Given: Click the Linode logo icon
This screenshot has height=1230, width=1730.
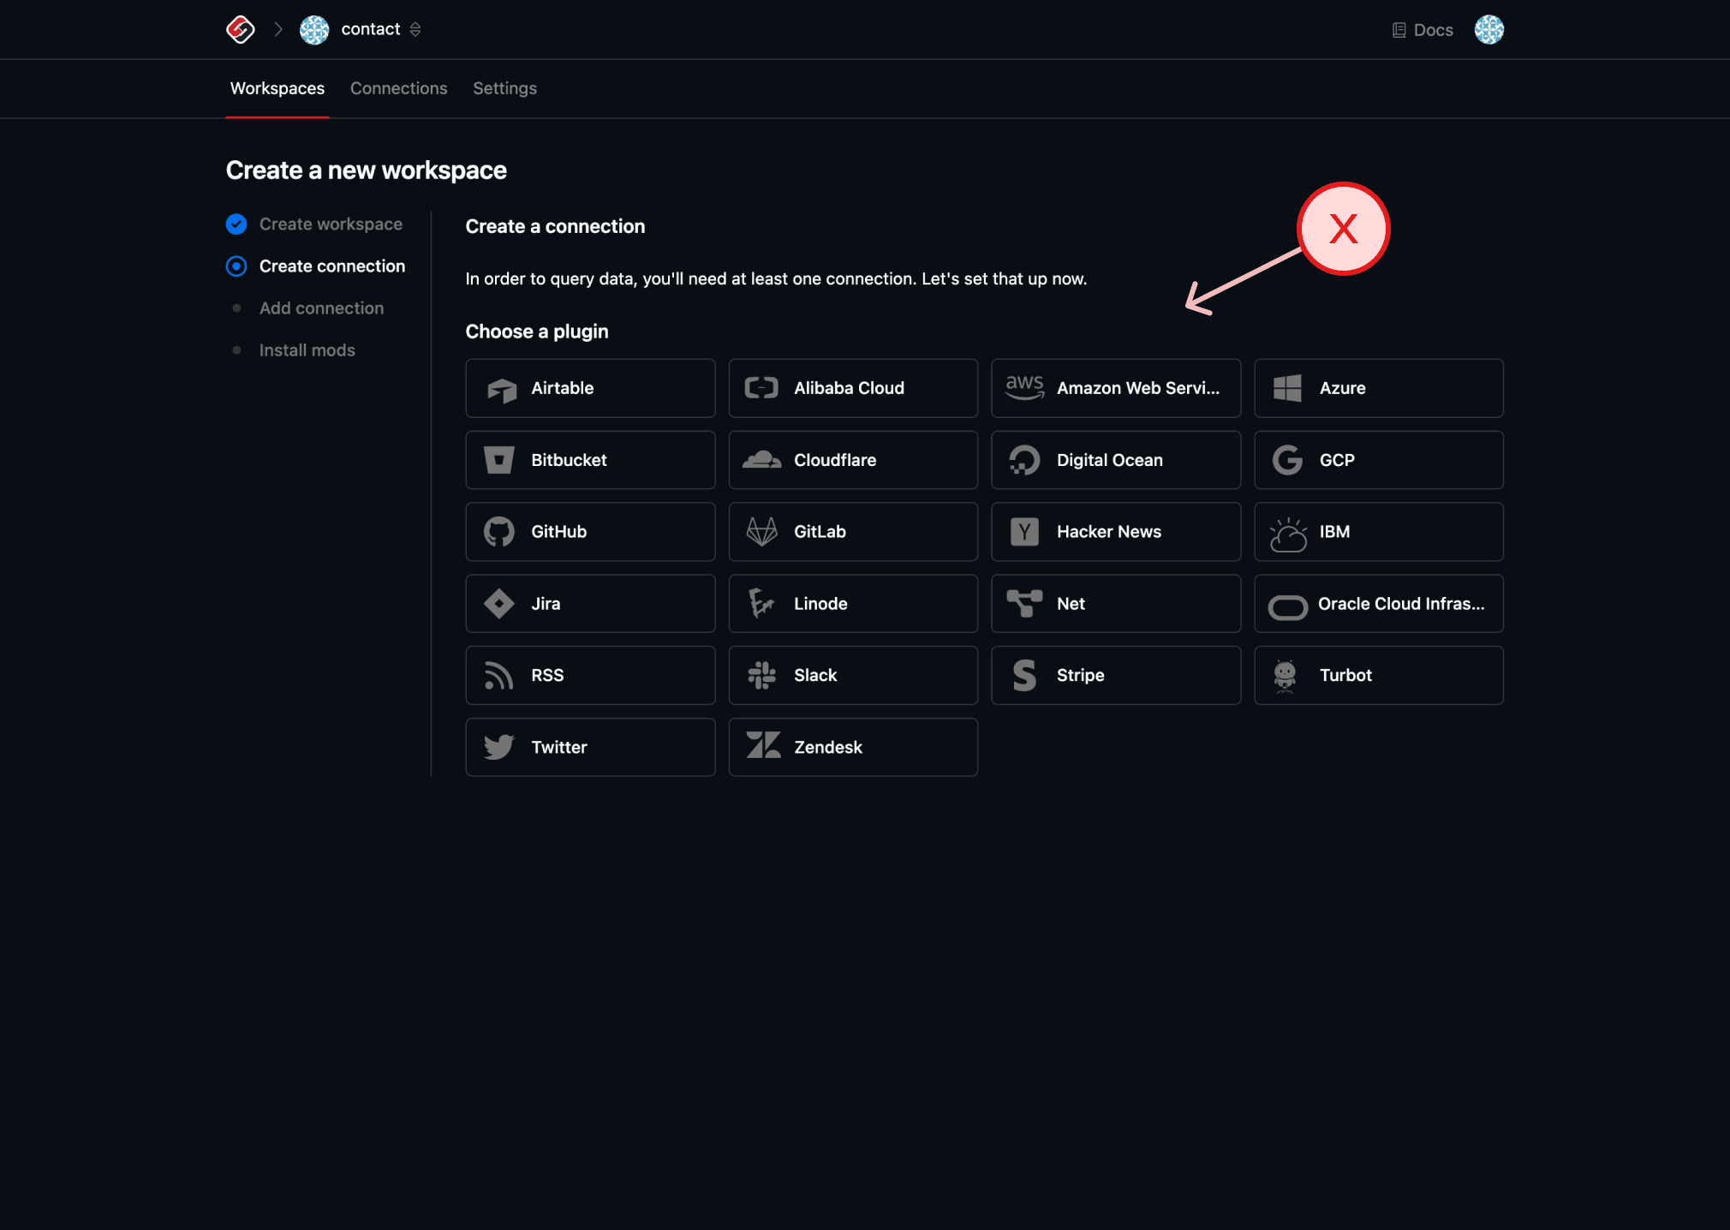Looking at the screenshot, I should [761, 604].
